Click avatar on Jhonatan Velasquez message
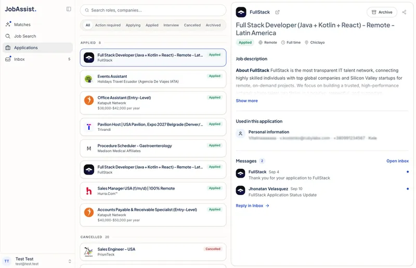Image resolution: width=416 pixels, height=268 pixels. point(240,190)
